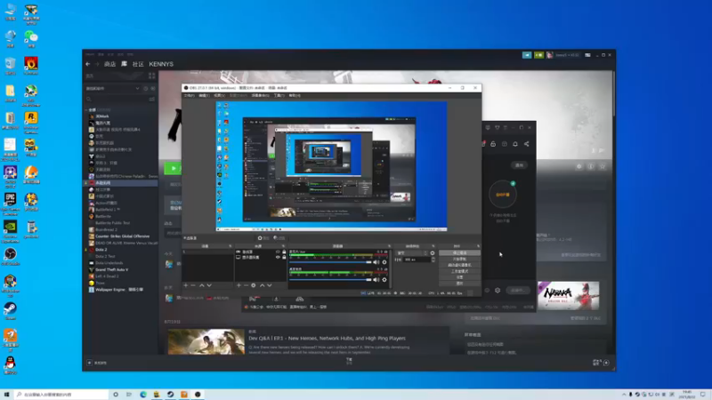Viewport: 712px width, 400px height.
Task: Adjust first audio channel volume slider
Action: point(330,262)
